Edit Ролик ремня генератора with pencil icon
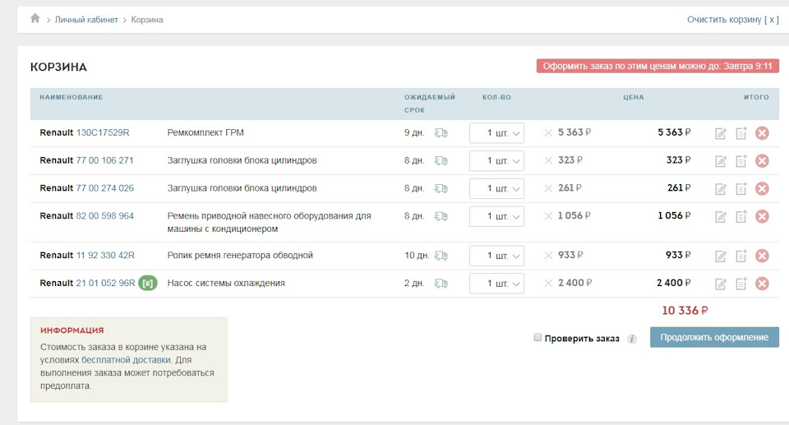Image resolution: width=789 pixels, height=425 pixels. (x=721, y=256)
